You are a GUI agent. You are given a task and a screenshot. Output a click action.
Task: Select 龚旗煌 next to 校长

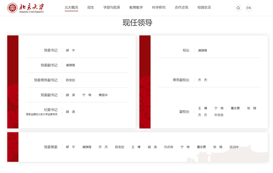point(203,50)
